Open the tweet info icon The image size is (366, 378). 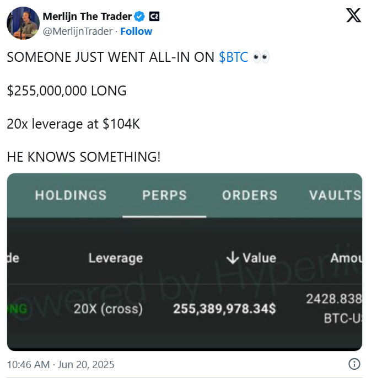(x=354, y=364)
